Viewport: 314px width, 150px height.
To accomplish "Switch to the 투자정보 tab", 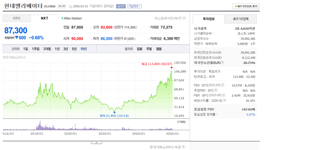I will [209, 19].
